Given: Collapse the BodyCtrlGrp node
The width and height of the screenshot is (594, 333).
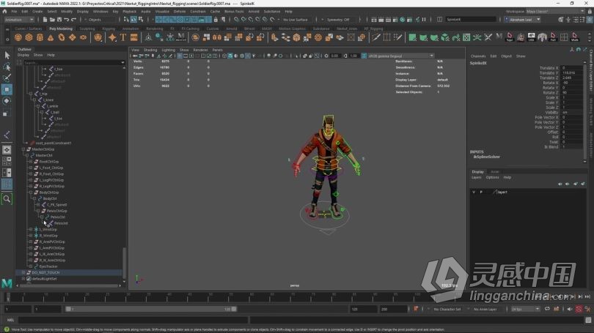Looking at the screenshot, I should (31, 192).
